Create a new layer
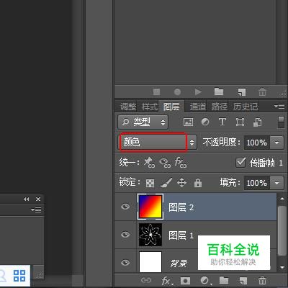 click(x=243, y=280)
